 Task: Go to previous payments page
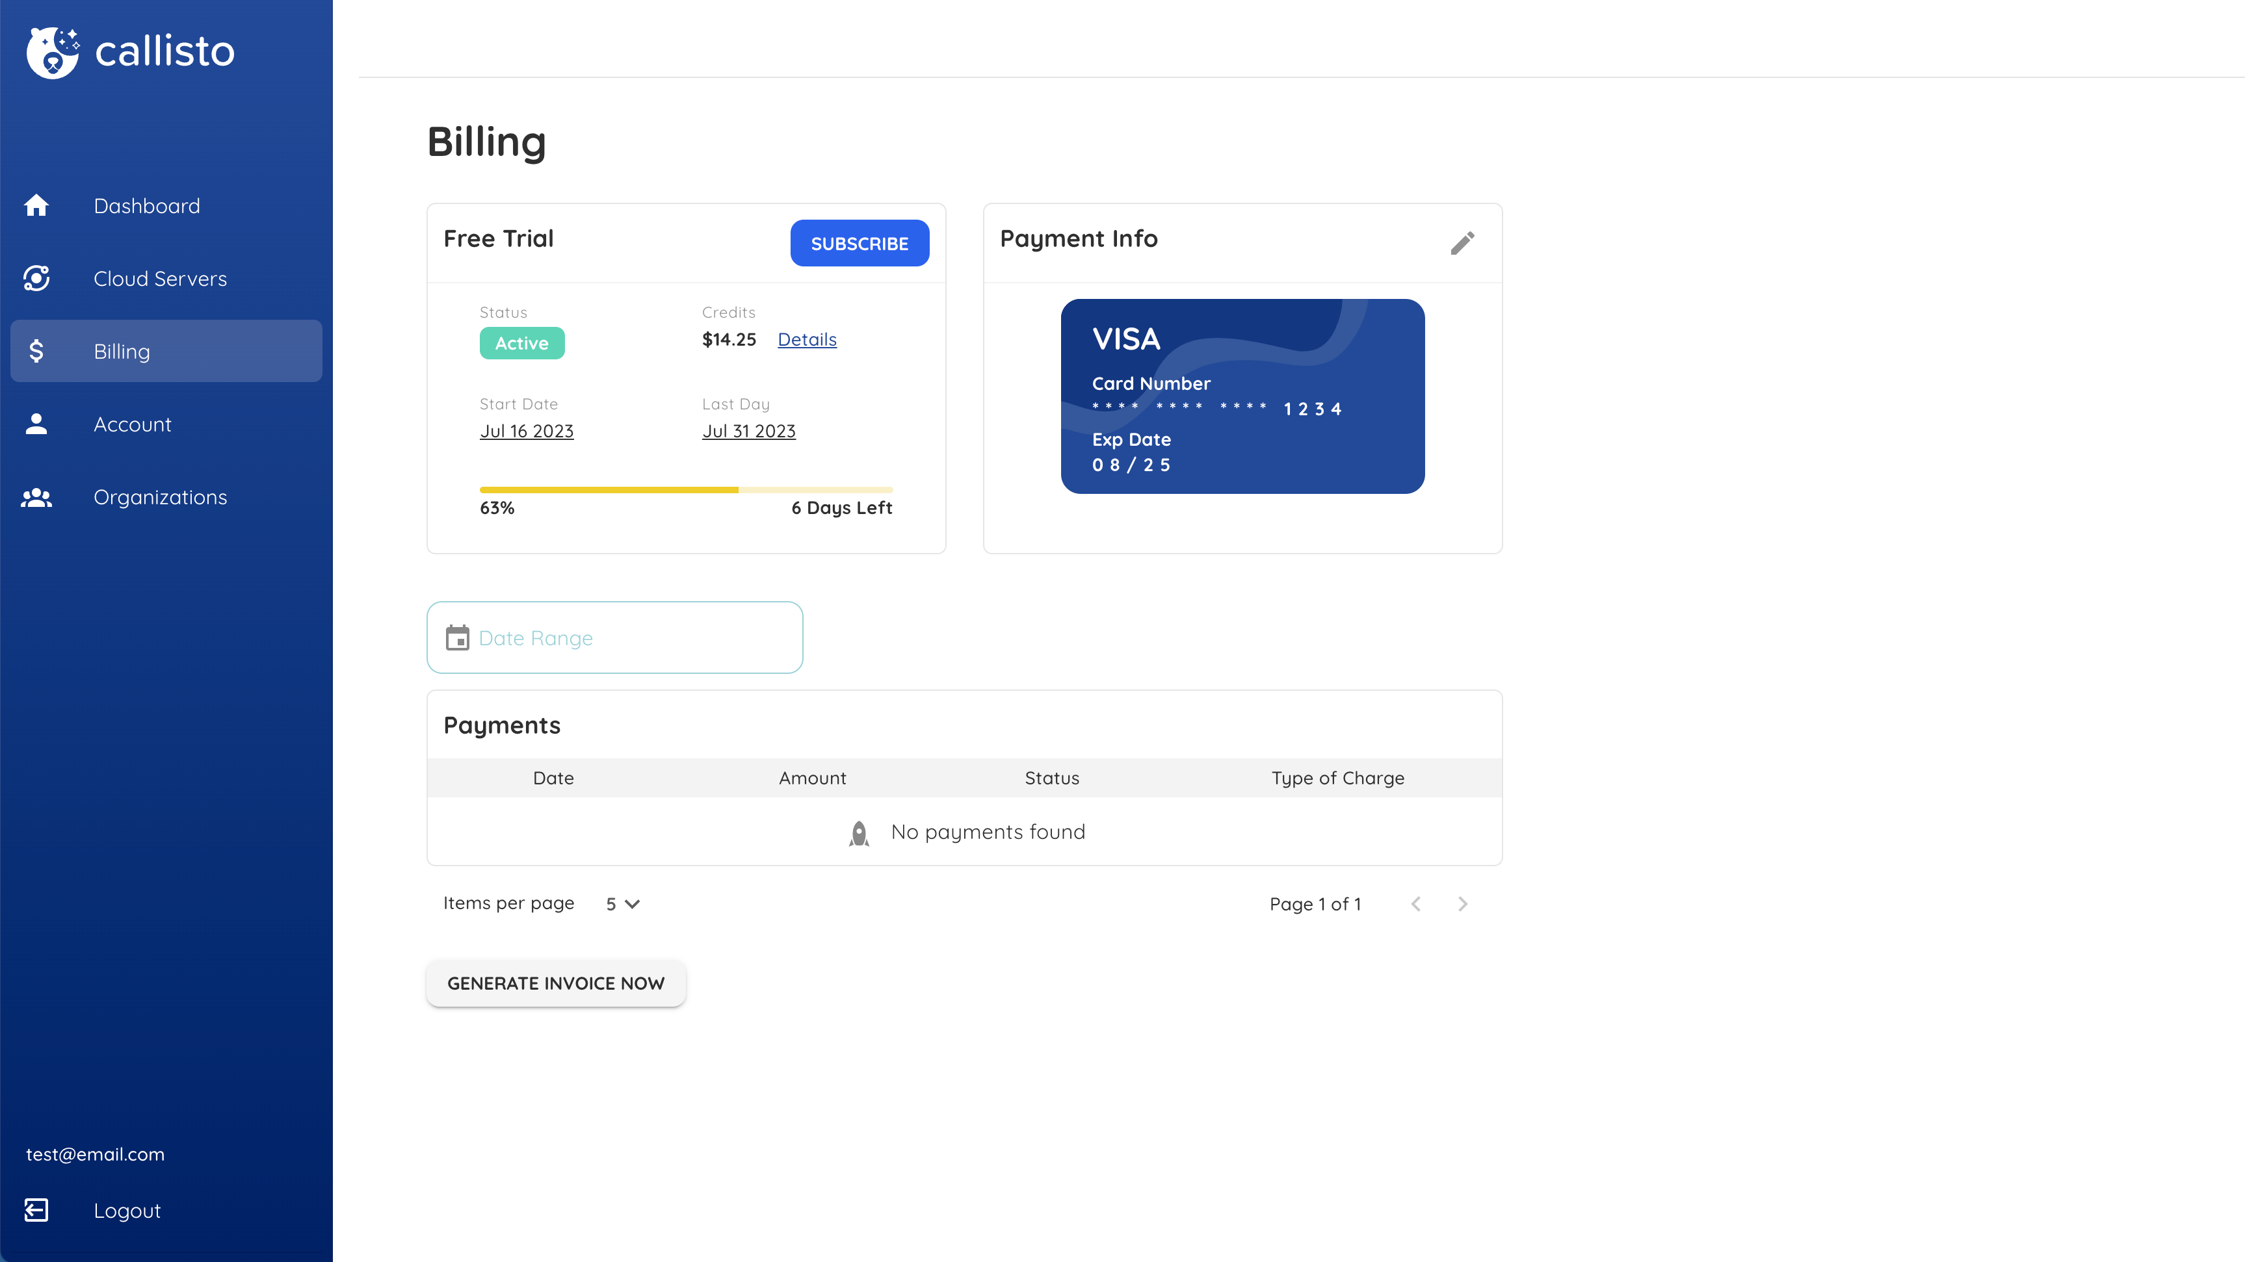1415,904
